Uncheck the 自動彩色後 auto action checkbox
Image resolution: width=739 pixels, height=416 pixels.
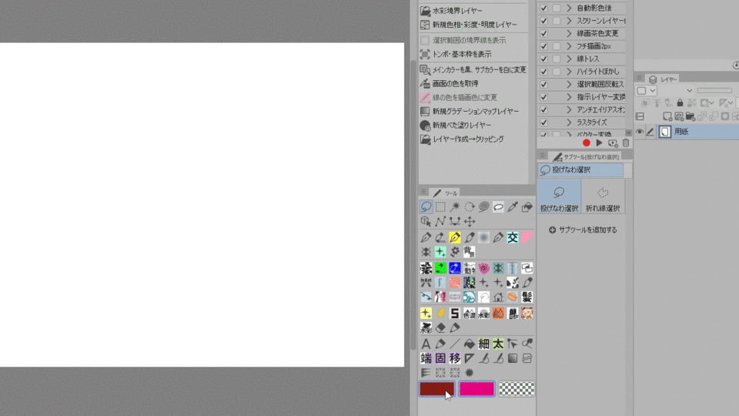point(544,8)
